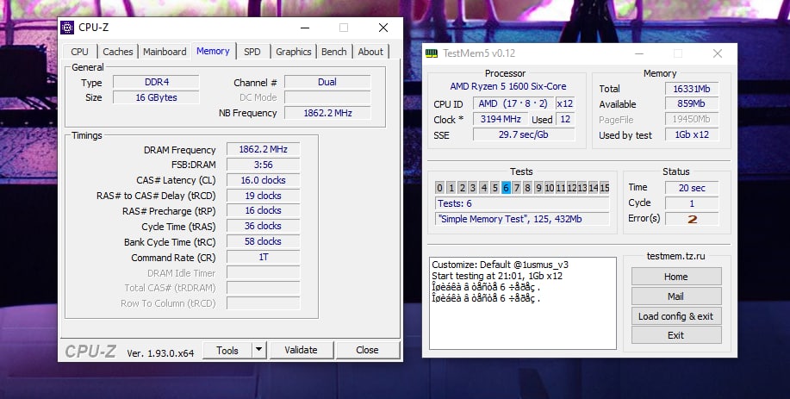The height and width of the screenshot is (399, 790).
Task: Click the Customize: Default @1usmus_v3 log line
Action: pos(500,265)
